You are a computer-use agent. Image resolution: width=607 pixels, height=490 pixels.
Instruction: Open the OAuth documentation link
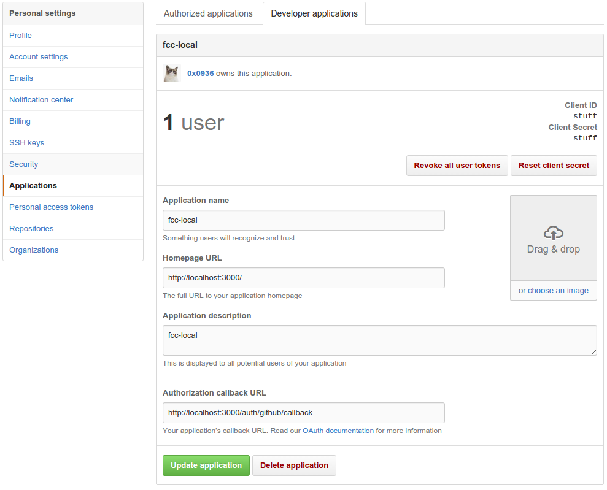point(338,431)
